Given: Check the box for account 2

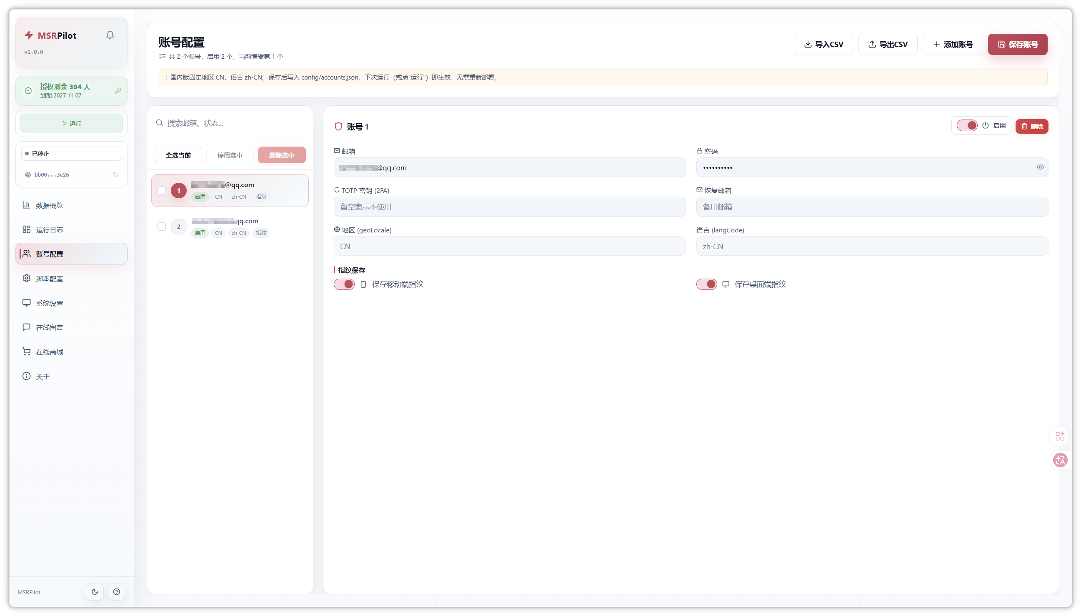Looking at the screenshot, I should point(162,227).
